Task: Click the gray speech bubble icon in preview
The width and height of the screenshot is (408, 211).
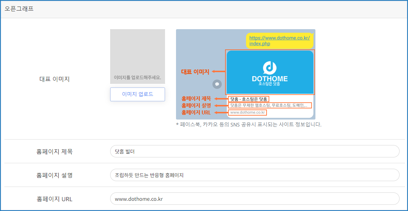Action: [x=217, y=84]
